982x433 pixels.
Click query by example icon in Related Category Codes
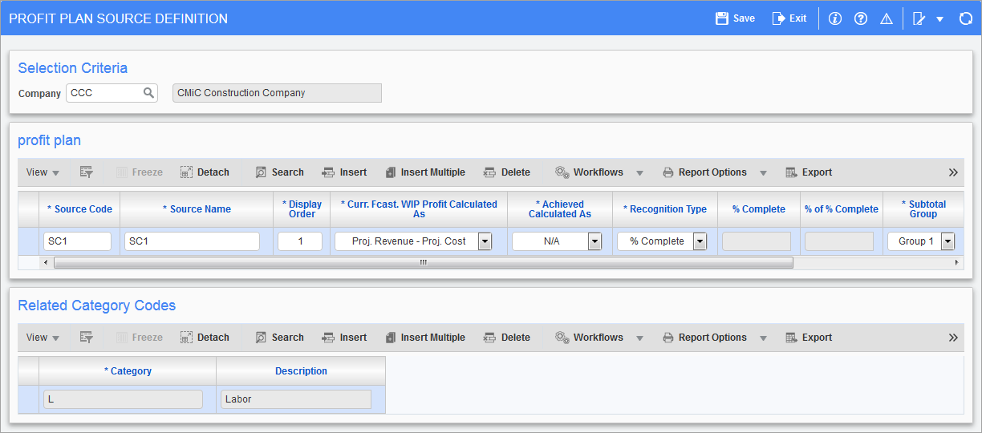point(87,338)
